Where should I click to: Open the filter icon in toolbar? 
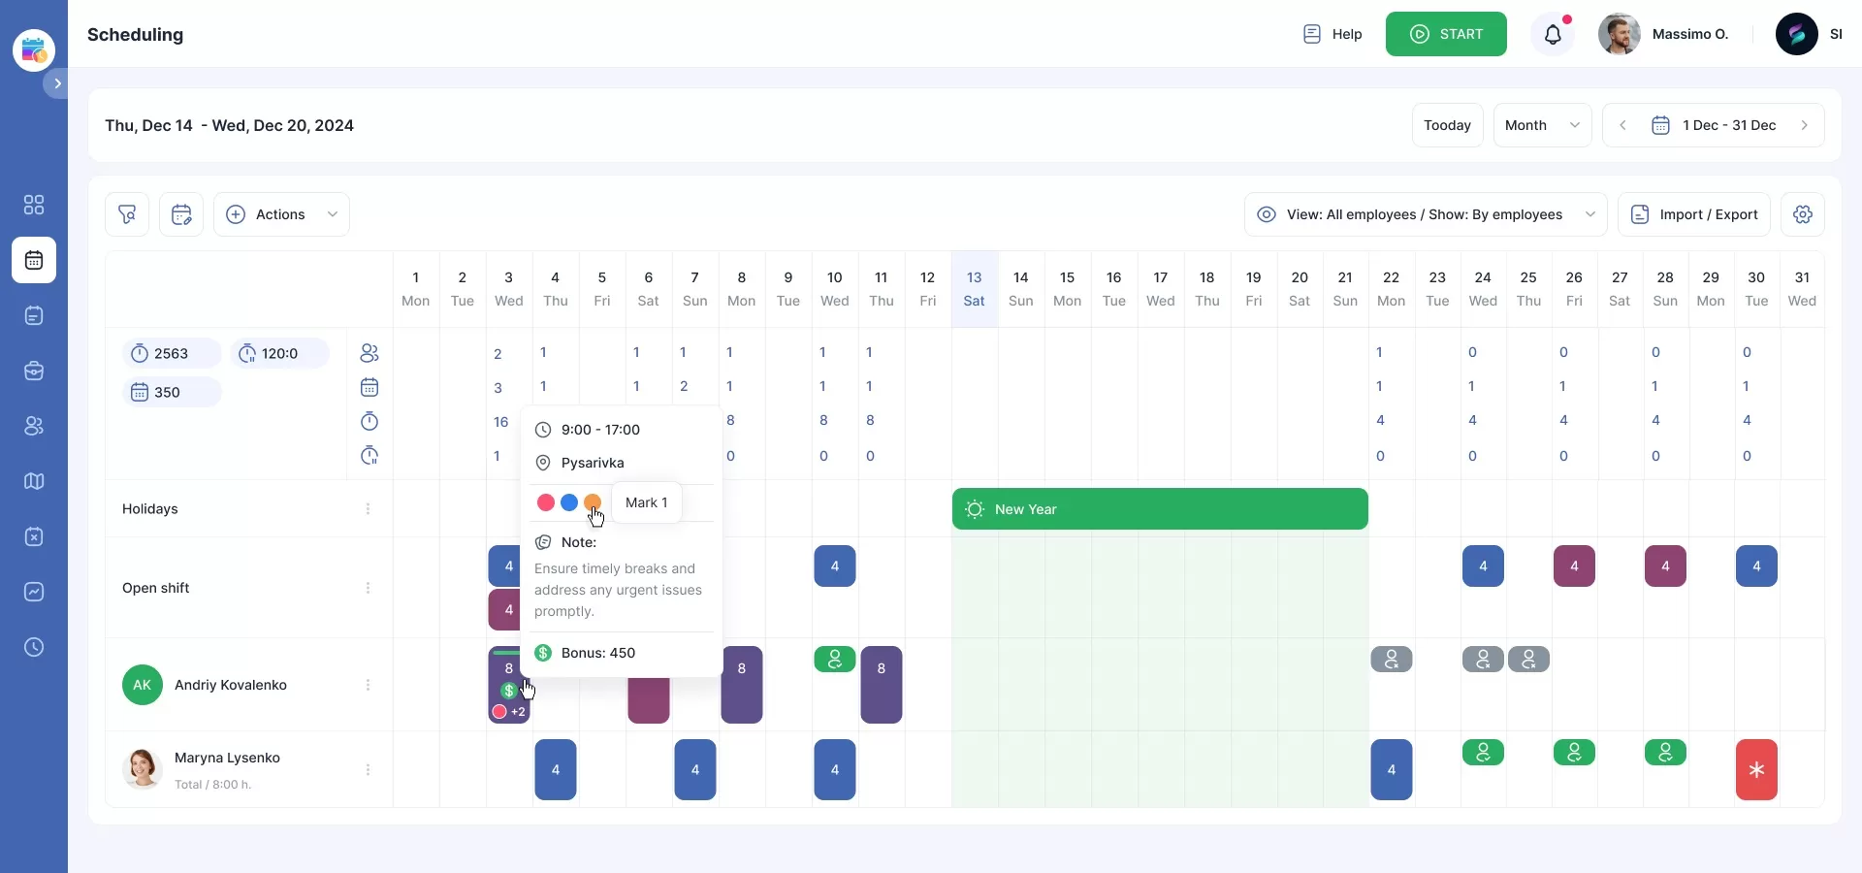click(x=127, y=214)
